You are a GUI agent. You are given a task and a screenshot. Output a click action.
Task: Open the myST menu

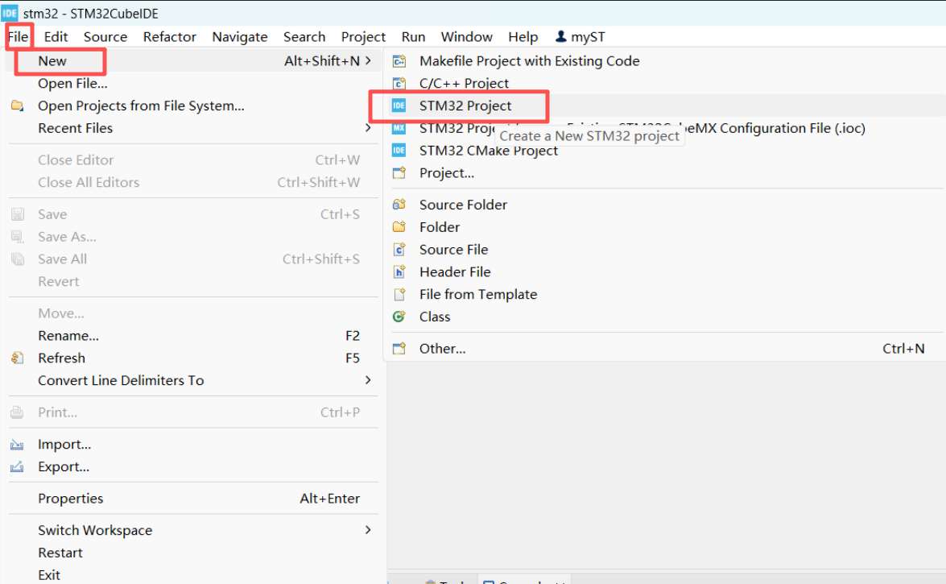point(580,37)
